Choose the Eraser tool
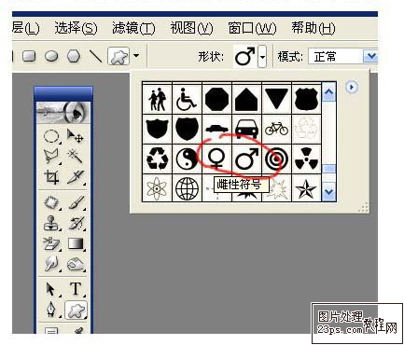This screenshot has width=404, height=345. (x=51, y=243)
